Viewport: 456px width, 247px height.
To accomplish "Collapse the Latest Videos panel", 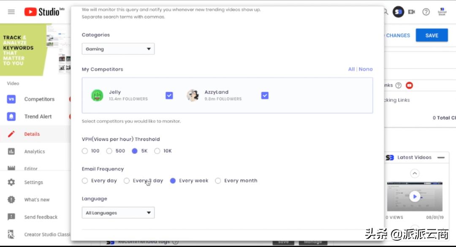I will 441,157.
